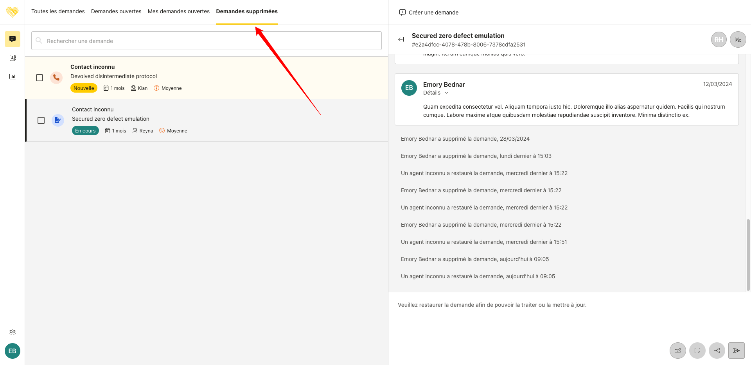Image resolution: width=751 pixels, height=365 pixels.
Task: Click Créer une demande button
Action: pos(429,13)
